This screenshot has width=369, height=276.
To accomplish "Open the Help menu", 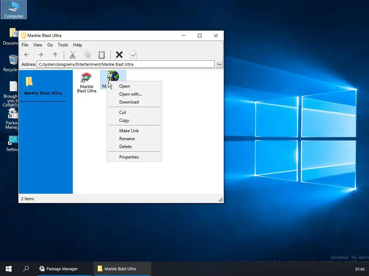I will (77, 45).
